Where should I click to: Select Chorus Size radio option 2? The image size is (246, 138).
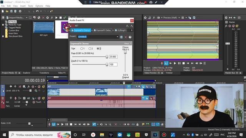[90, 49]
